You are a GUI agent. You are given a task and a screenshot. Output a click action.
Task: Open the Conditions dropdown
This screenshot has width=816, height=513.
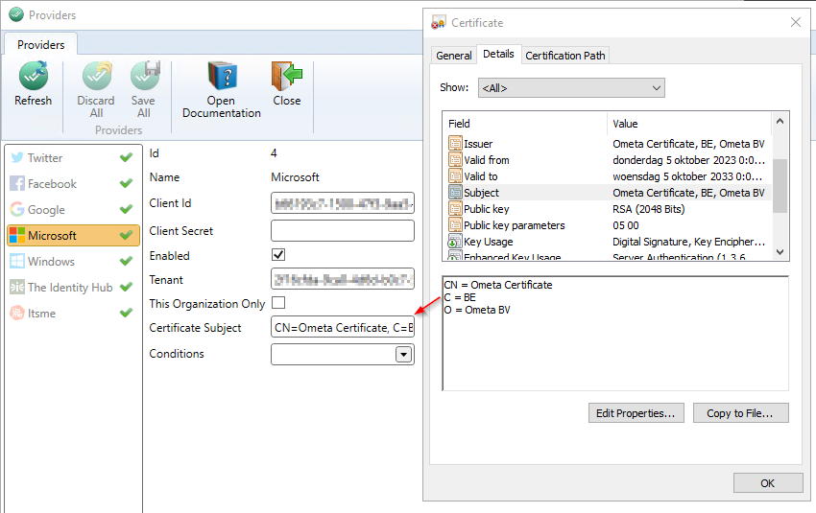coord(403,355)
